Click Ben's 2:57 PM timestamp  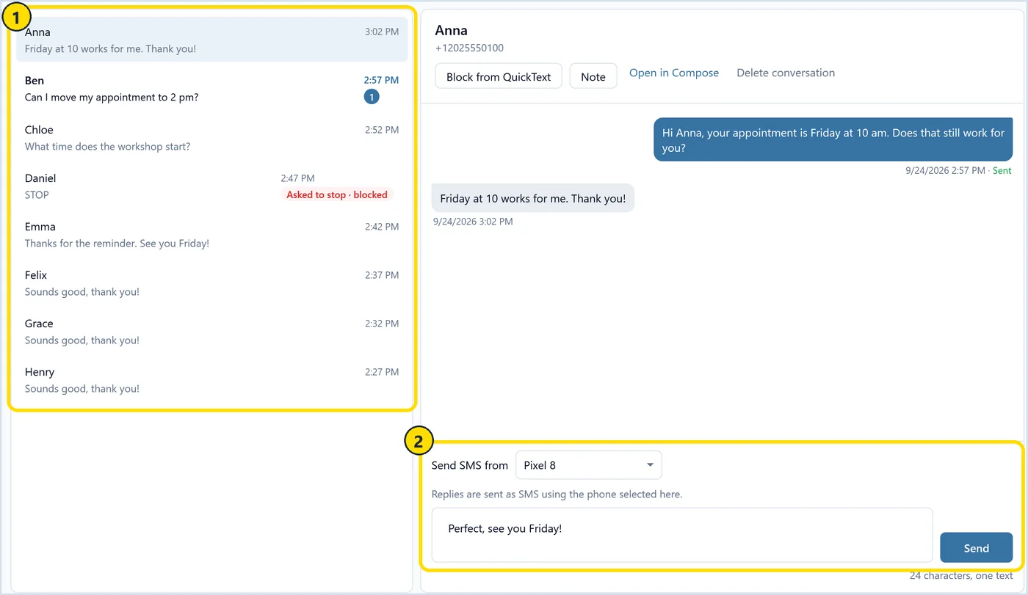coord(382,80)
